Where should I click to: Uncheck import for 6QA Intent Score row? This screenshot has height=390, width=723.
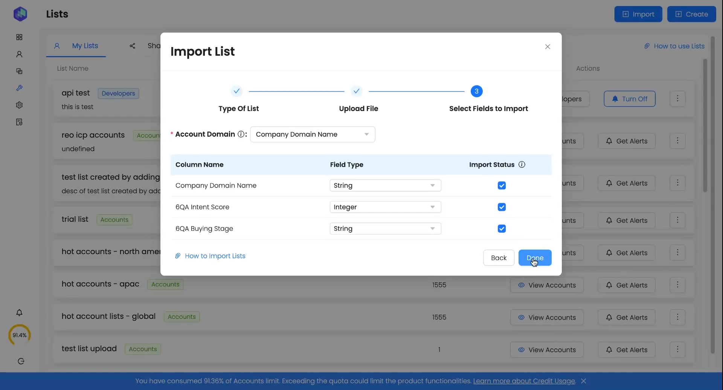point(502,207)
